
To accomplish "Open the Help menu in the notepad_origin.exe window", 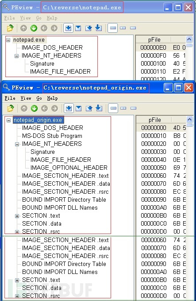I will coord(52,98).
